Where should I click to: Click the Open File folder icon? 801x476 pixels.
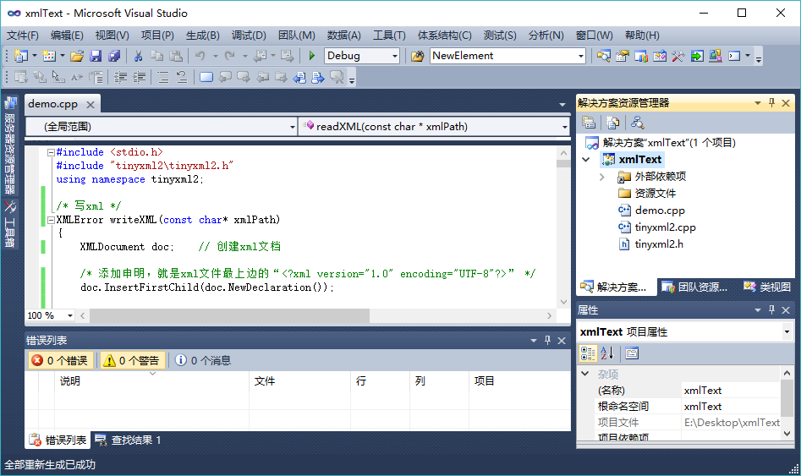(x=77, y=56)
